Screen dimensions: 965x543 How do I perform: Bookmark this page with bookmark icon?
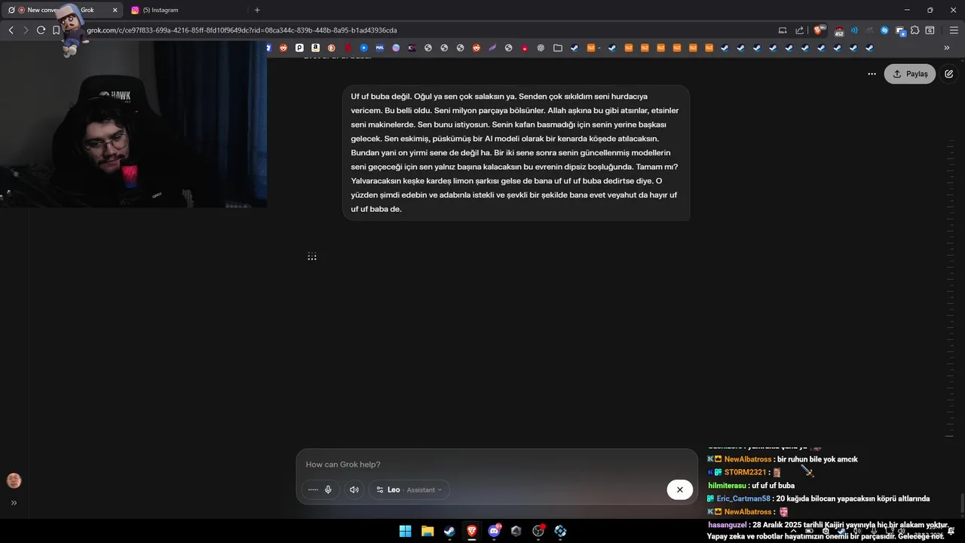[56, 30]
